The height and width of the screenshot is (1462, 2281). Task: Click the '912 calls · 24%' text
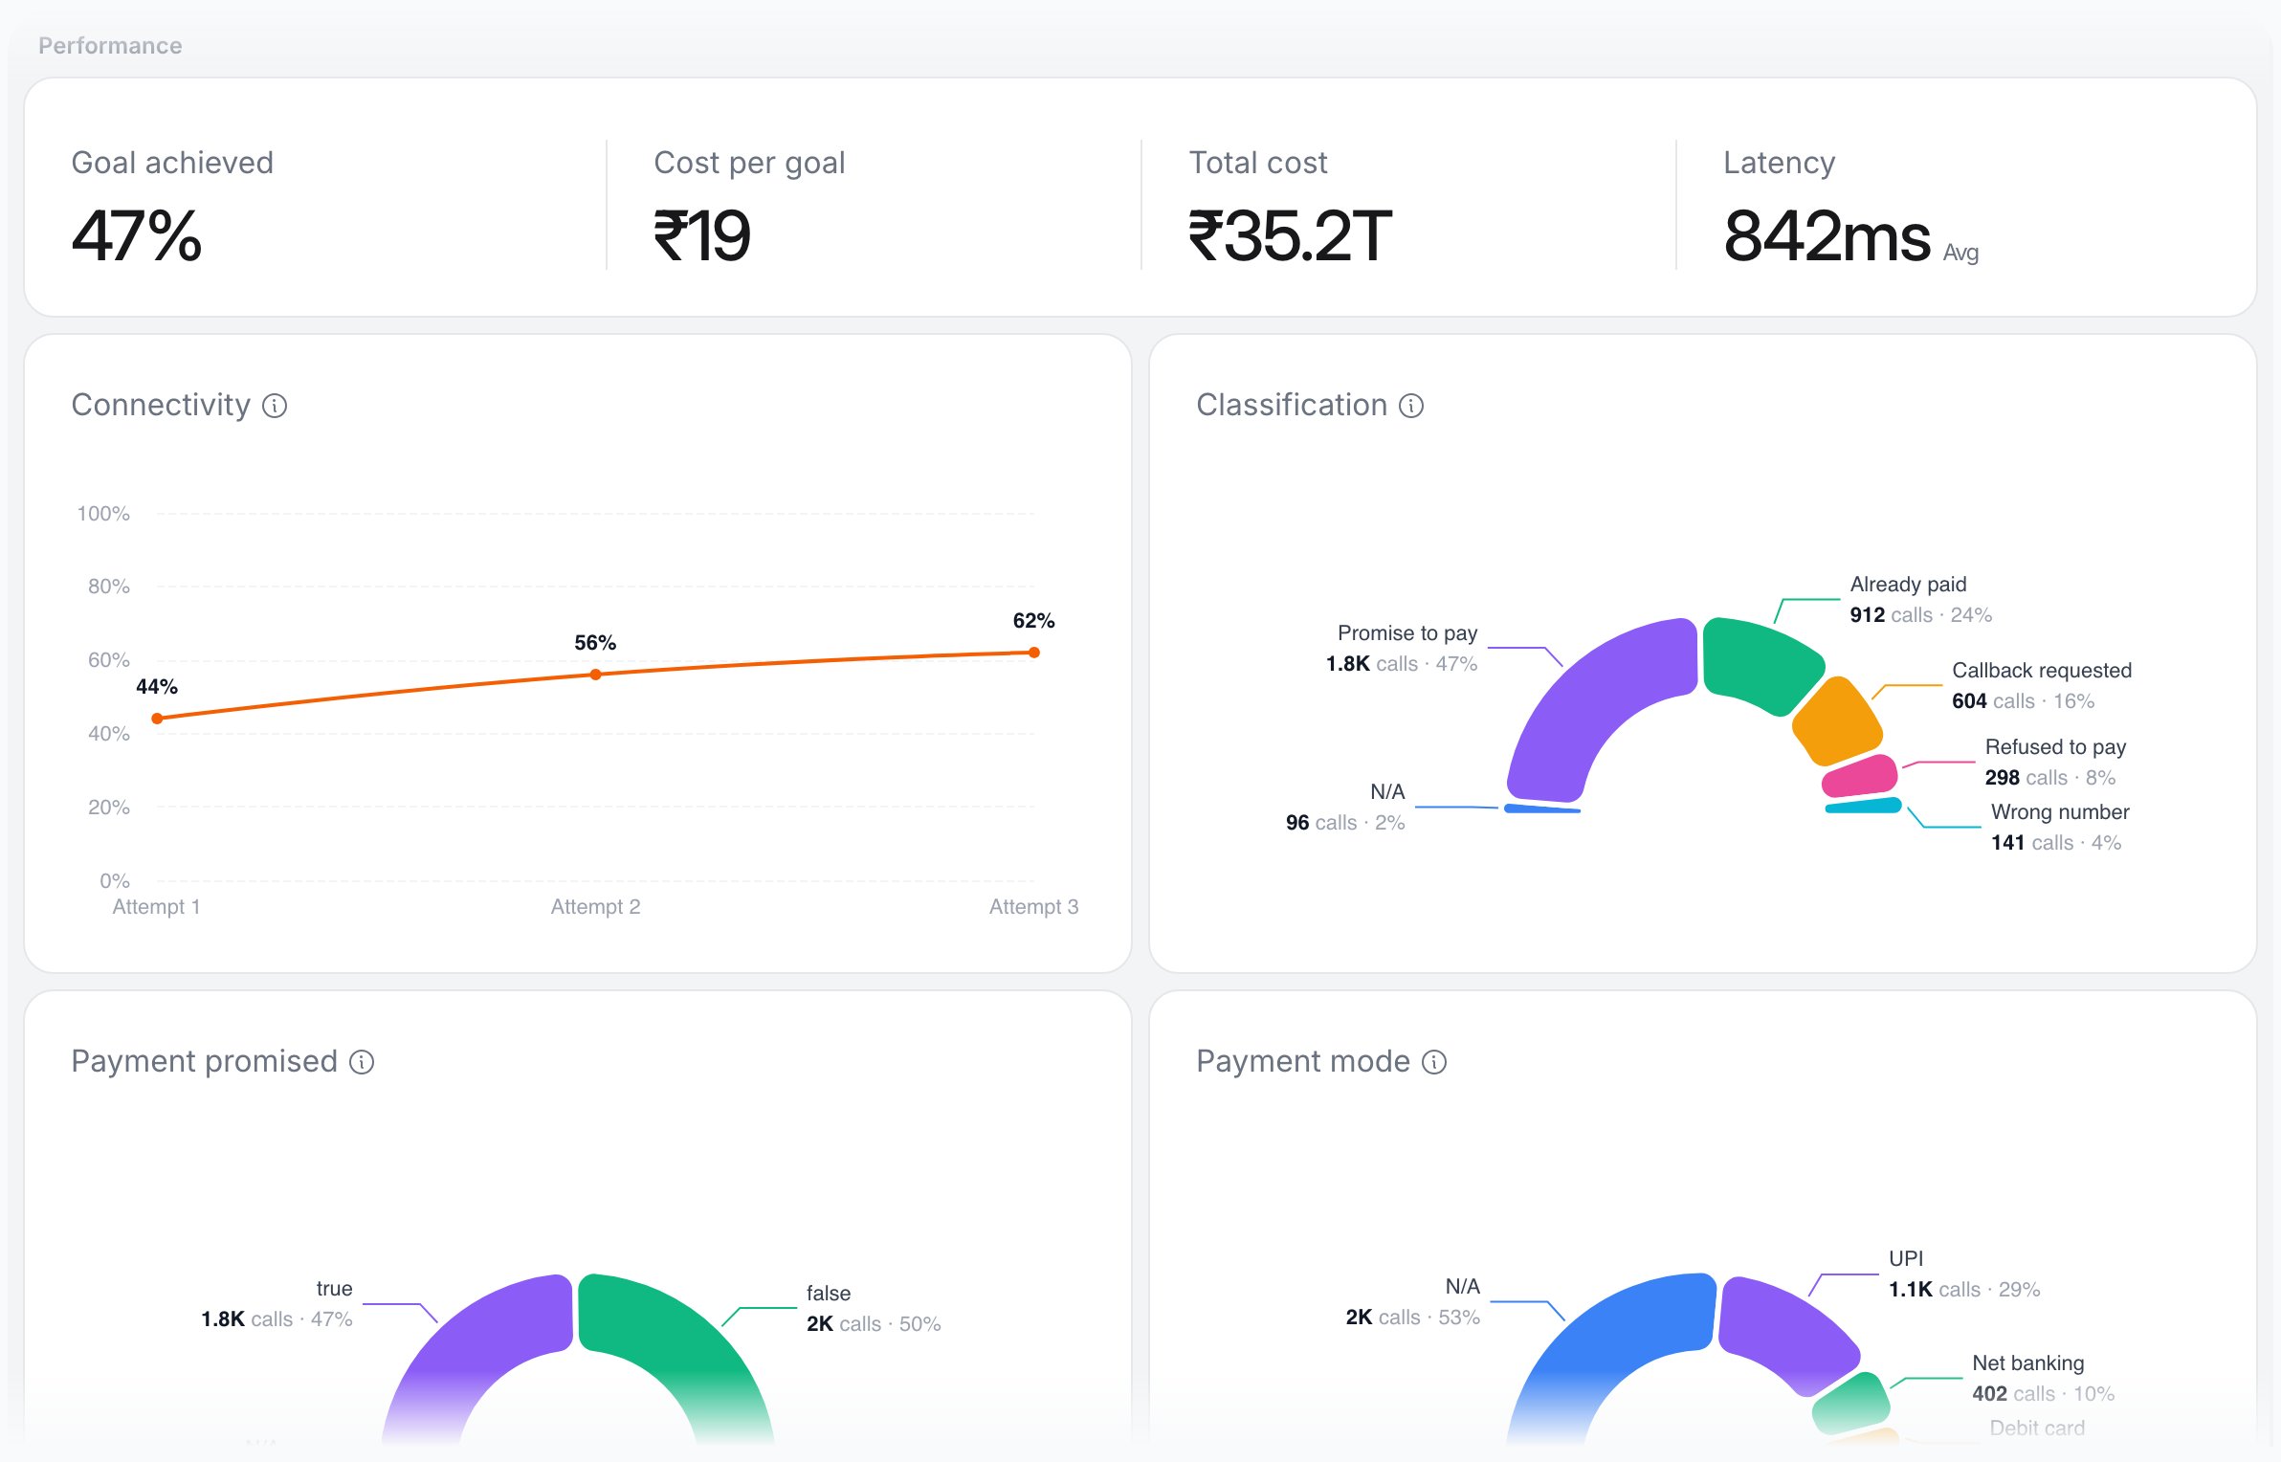click(1921, 615)
